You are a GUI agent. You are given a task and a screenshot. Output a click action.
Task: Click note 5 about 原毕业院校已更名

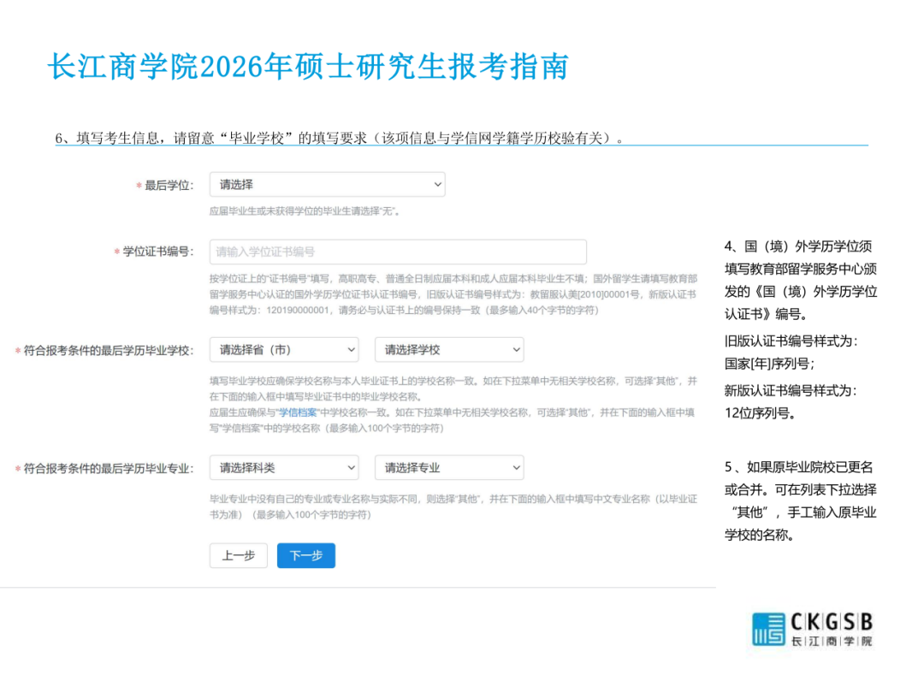800,501
